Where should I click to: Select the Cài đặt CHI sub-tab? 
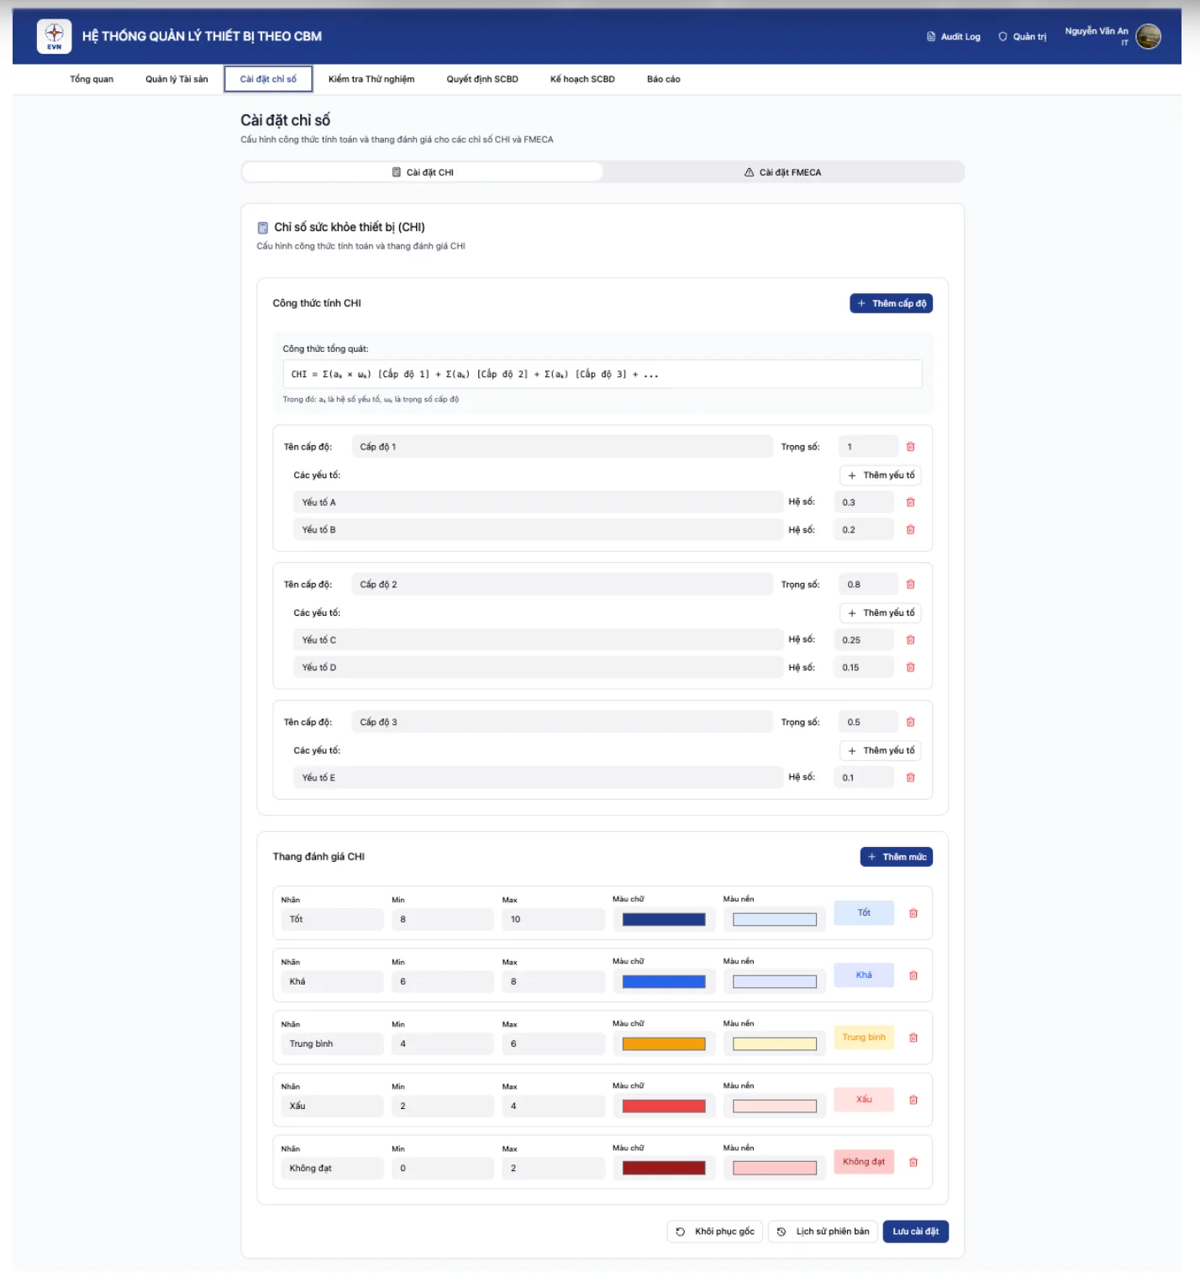[423, 172]
